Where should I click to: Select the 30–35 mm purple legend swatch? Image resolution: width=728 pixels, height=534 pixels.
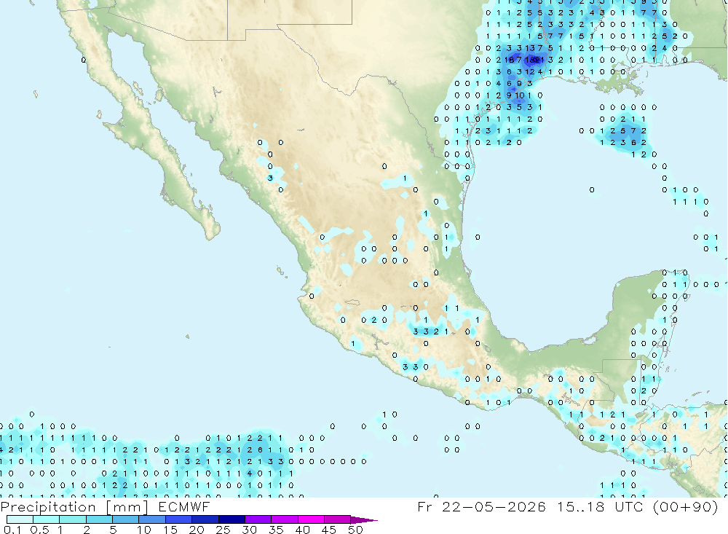[x=258, y=519]
